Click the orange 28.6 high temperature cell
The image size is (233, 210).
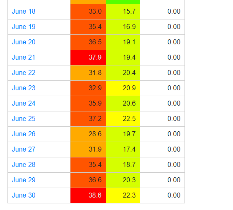[88, 134]
